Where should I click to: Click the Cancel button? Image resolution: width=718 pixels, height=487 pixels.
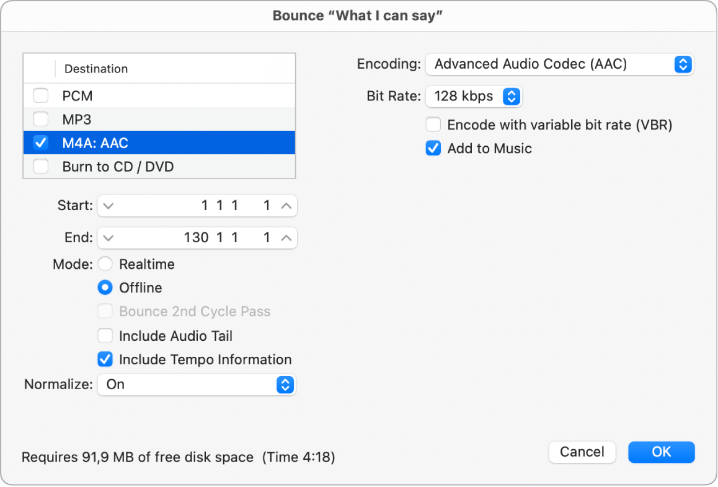point(582,452)
